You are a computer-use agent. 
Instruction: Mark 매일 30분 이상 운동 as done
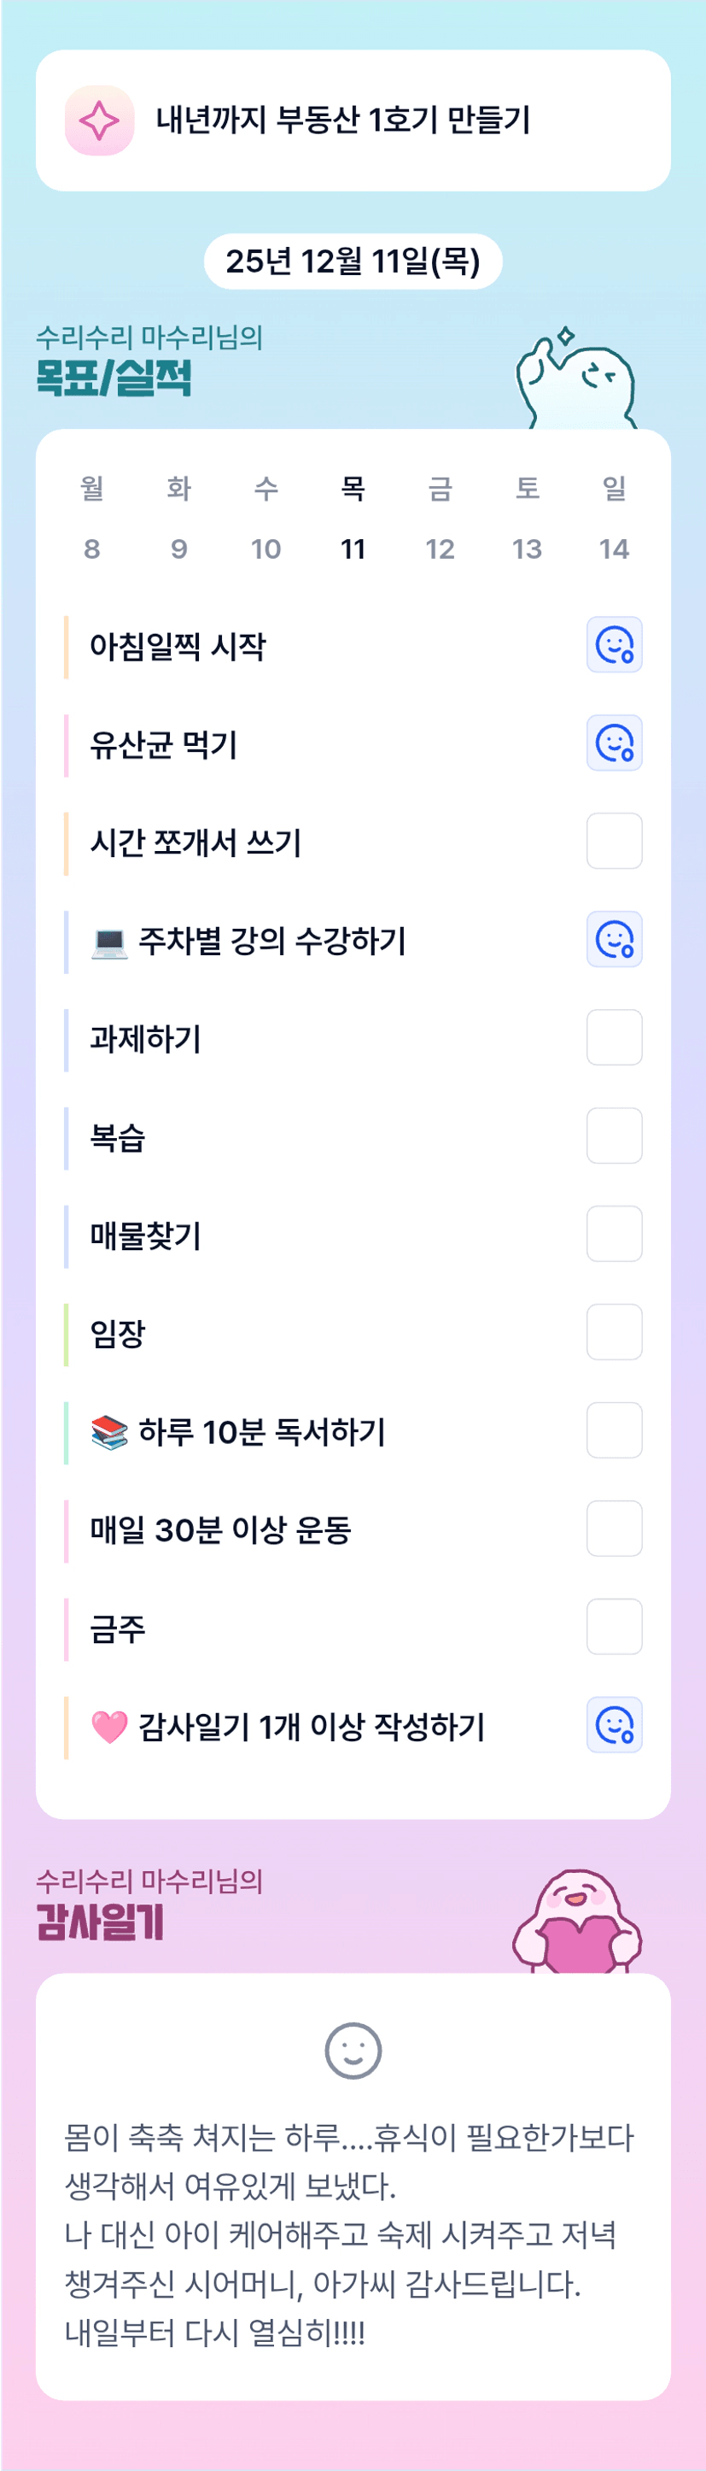tap(614, 1528)
